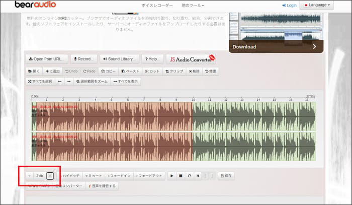Click the Redo button

[x=90, y=71]
